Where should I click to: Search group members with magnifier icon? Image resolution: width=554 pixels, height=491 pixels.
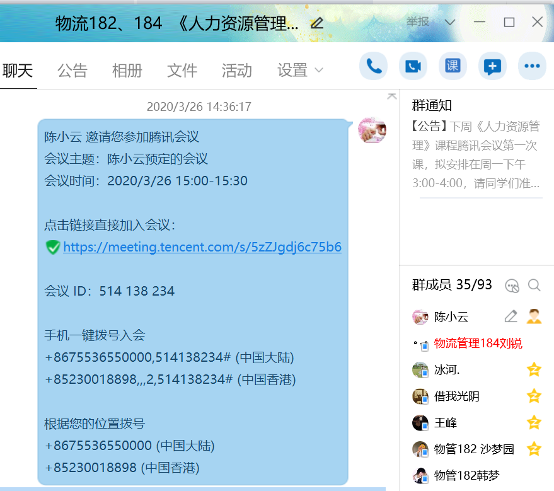(x=534, y=285)
